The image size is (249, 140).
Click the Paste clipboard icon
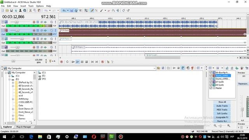click(39, 10)
